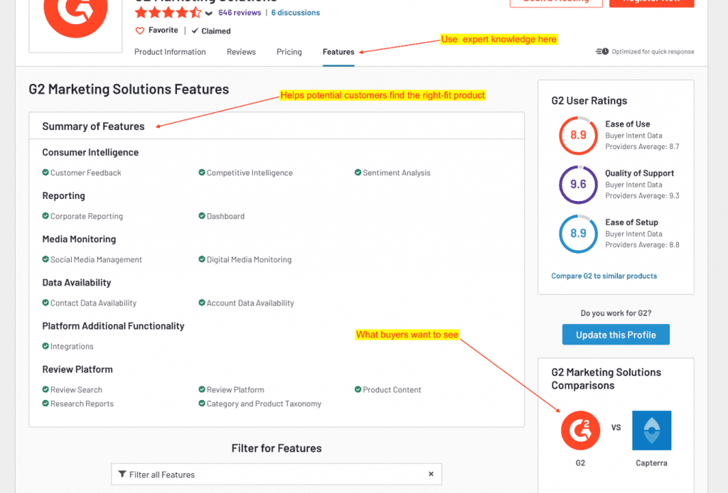Click the Contact Data Availability feature
This screenshot has height=493, width=728.
[x=89, y=303]
